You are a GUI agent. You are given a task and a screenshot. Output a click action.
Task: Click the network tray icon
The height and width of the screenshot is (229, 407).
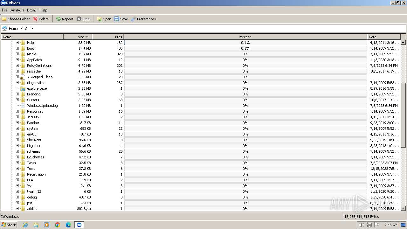(x=369, y=225)
